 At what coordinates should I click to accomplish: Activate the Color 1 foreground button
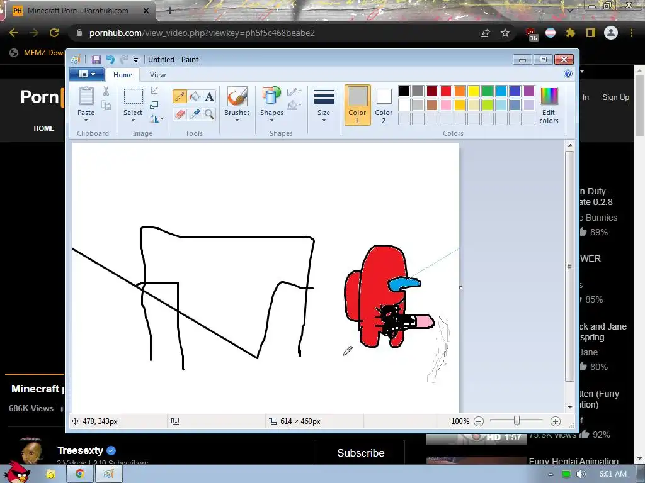coord(357,105)
